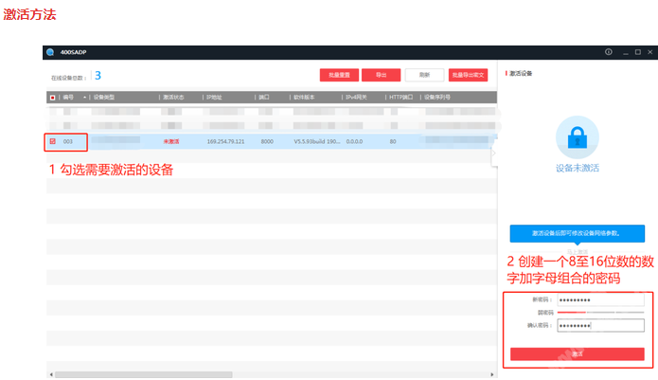658x380 pixels.
Task: Click the activate device panel header icon
Action: click(x=505, y=73)
